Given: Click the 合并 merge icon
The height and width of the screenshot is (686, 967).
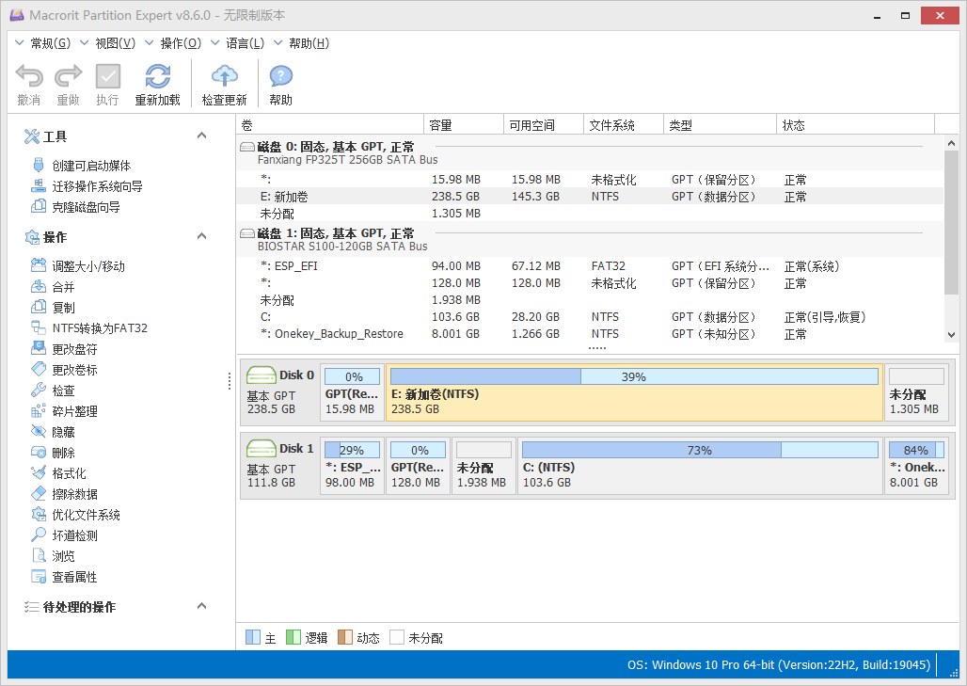Looking at the screenshot, I should click(x=39, y=286).
